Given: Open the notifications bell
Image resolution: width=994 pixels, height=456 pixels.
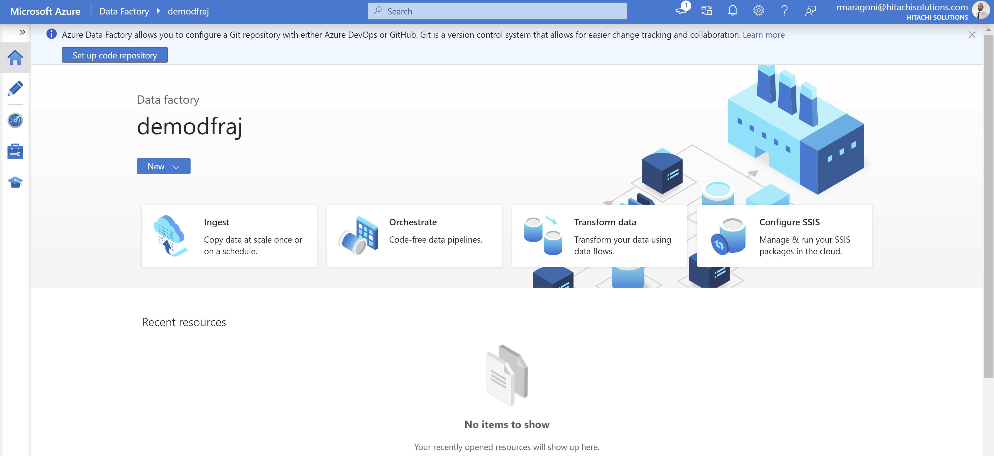Looking at the screenshot, I should coord(732,11).
